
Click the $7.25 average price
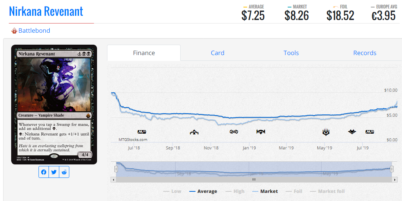(x=253, y=16)
